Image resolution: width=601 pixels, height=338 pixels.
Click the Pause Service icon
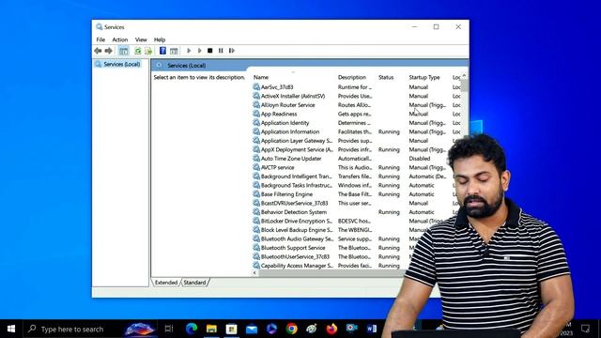[221, 51]
